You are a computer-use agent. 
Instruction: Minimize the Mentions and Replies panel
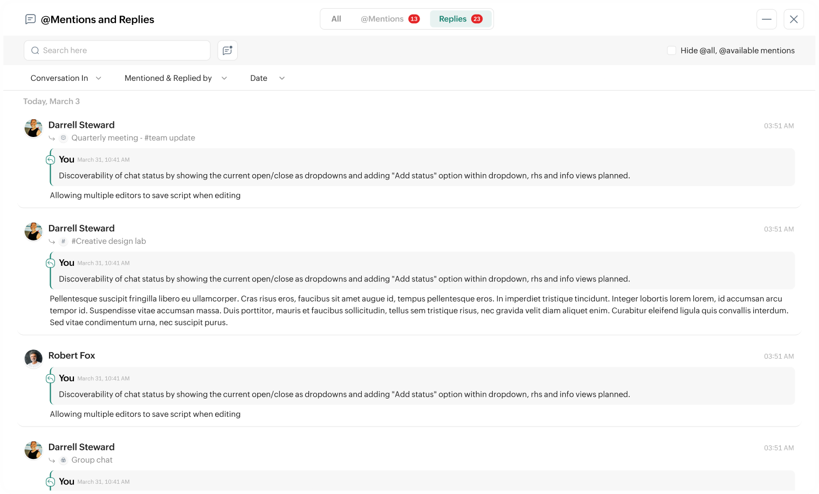(766, 19)
